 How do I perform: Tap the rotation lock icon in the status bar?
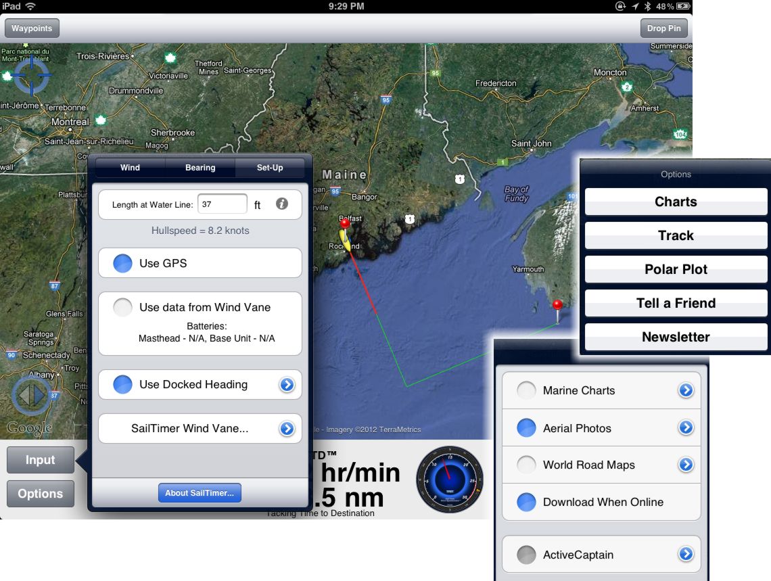(x=621, y=6)
